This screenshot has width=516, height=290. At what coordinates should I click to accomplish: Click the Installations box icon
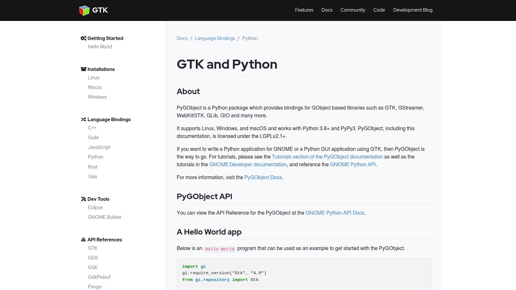[84, 69]
